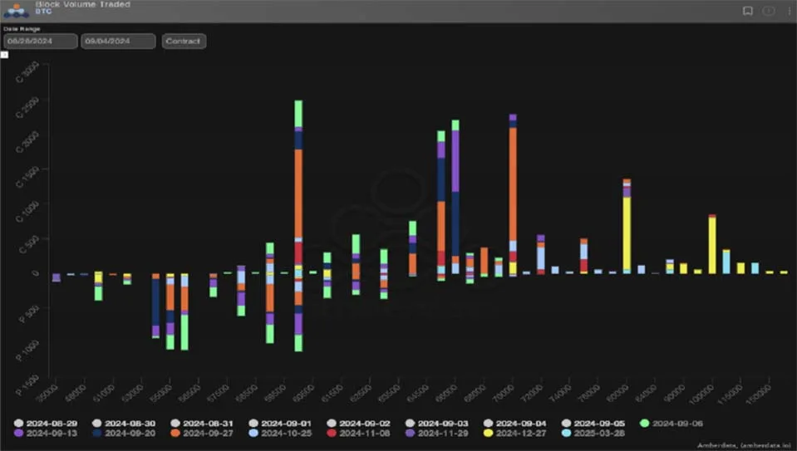The width and height of the screenshot is (797, 451).
Task: Click the Amberdata credit link
Action: [x=744, y=445]
